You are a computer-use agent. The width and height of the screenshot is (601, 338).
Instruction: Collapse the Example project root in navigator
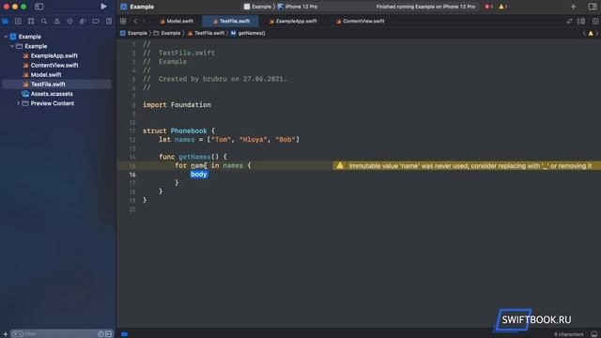click(6, 37)
